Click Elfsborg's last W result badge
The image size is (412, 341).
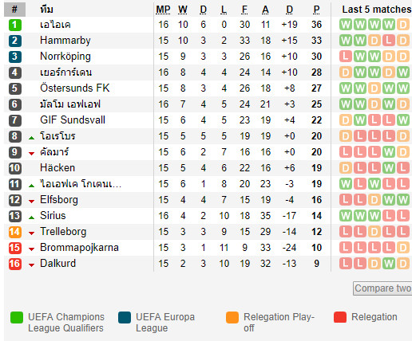tap(403, 200)
